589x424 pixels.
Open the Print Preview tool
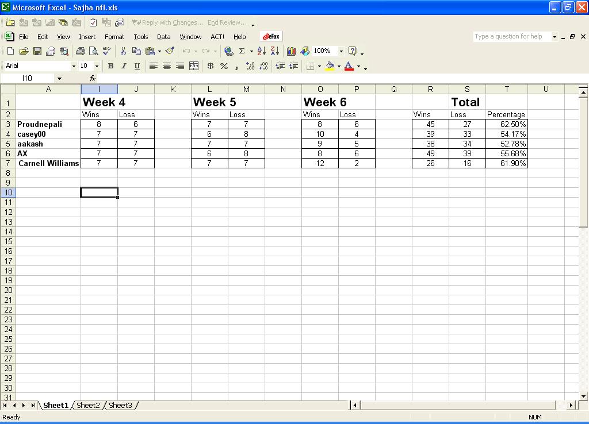[93, 51]
